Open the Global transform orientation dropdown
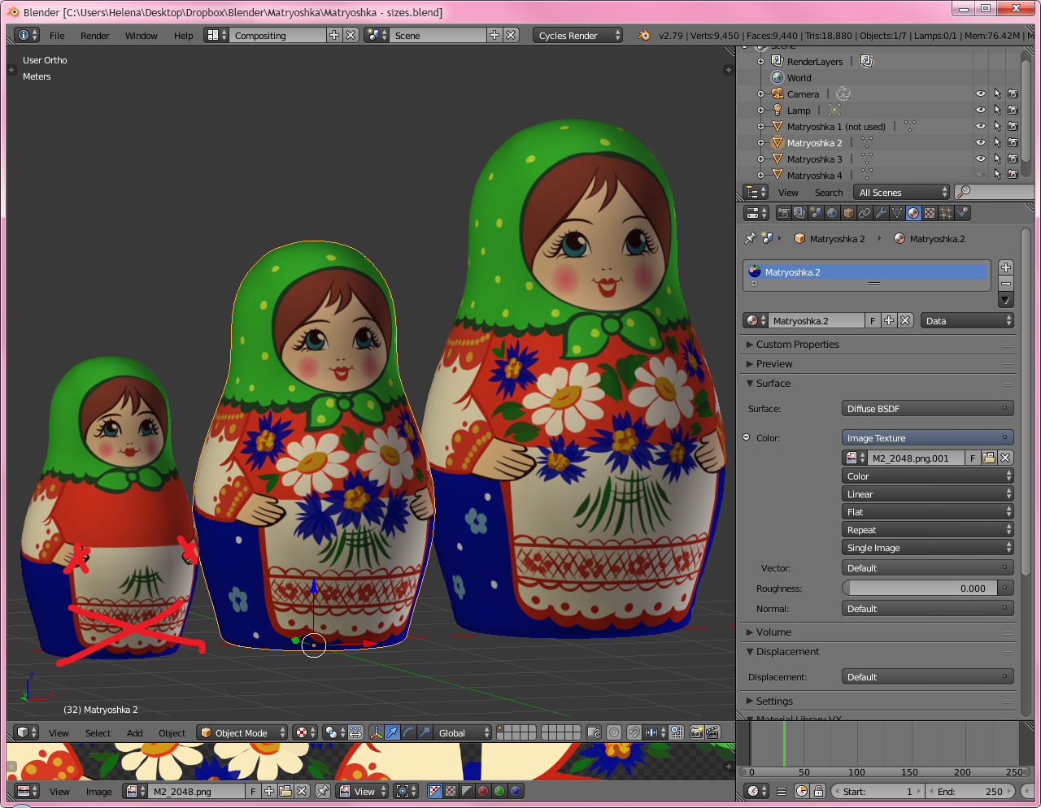This screenshot has height=808, width=1041. (464, 732)
